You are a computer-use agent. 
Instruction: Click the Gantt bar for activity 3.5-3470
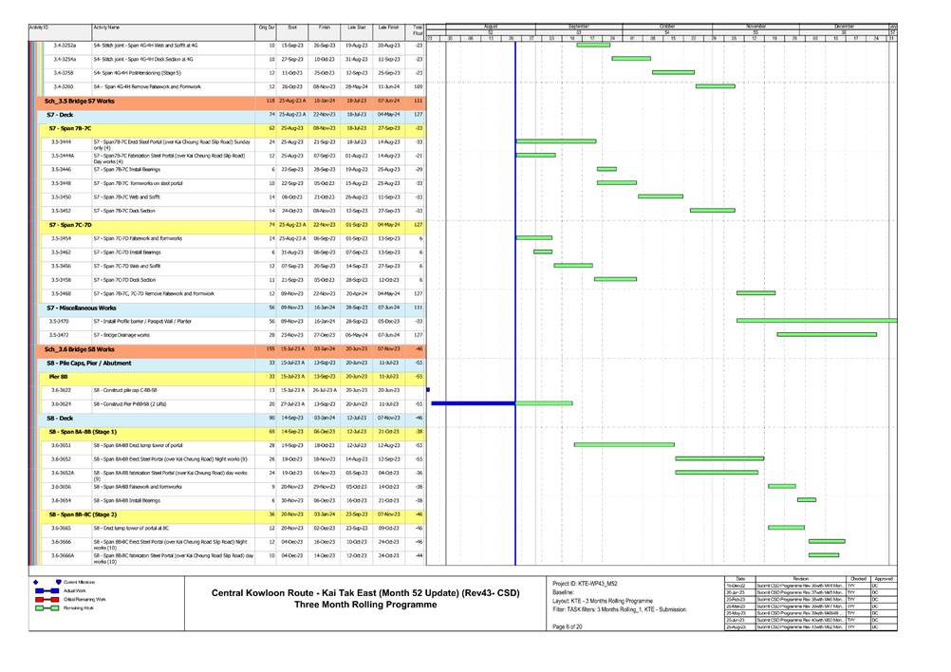click(x=816, y=321)
